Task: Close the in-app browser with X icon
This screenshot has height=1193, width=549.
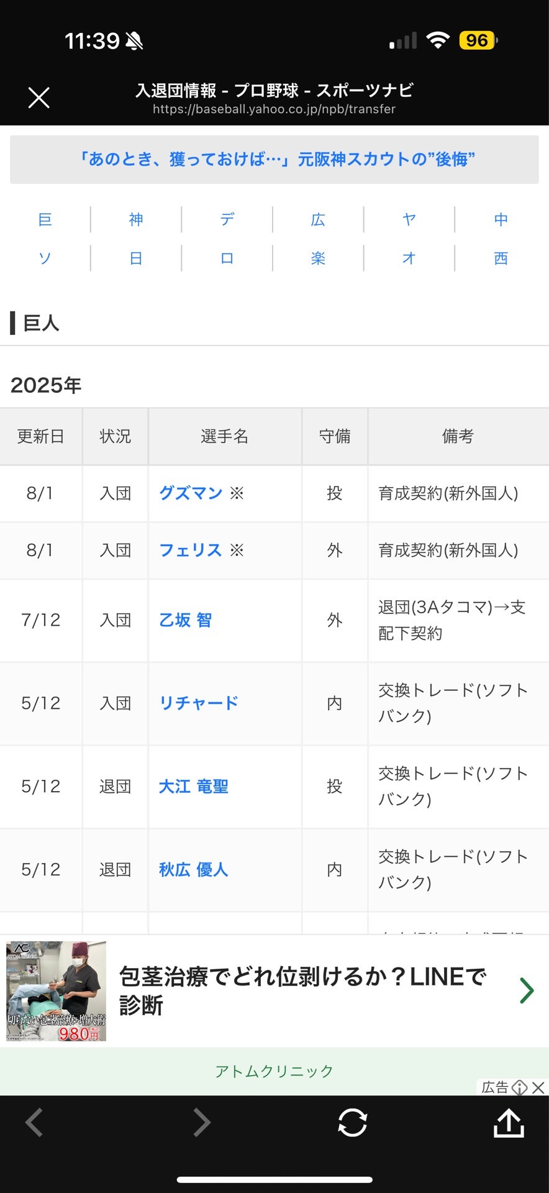Action: click(x=39, y=98)
